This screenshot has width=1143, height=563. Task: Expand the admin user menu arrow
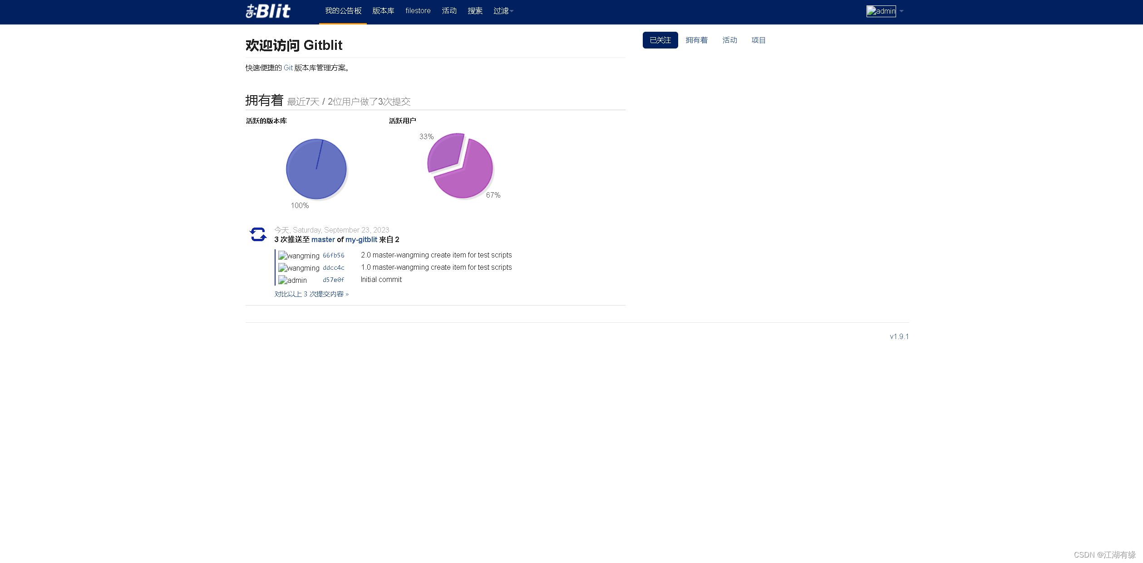[902, 11]
